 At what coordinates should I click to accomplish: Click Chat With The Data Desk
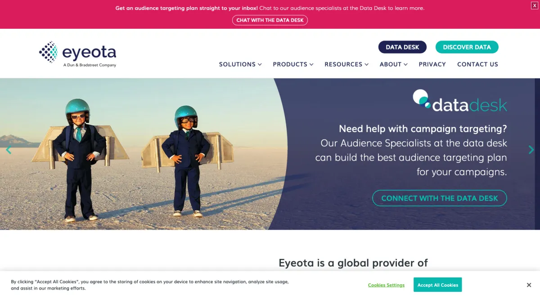(x=270, y=20)
